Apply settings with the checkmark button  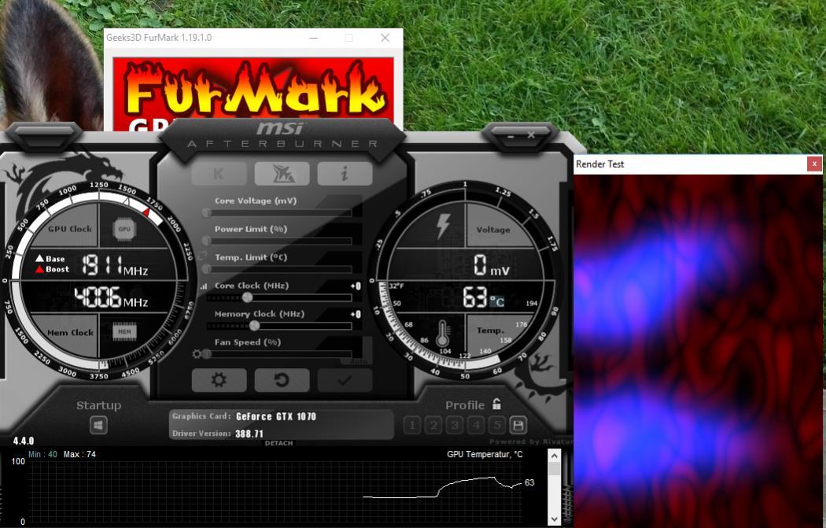[x=345, y=380]
